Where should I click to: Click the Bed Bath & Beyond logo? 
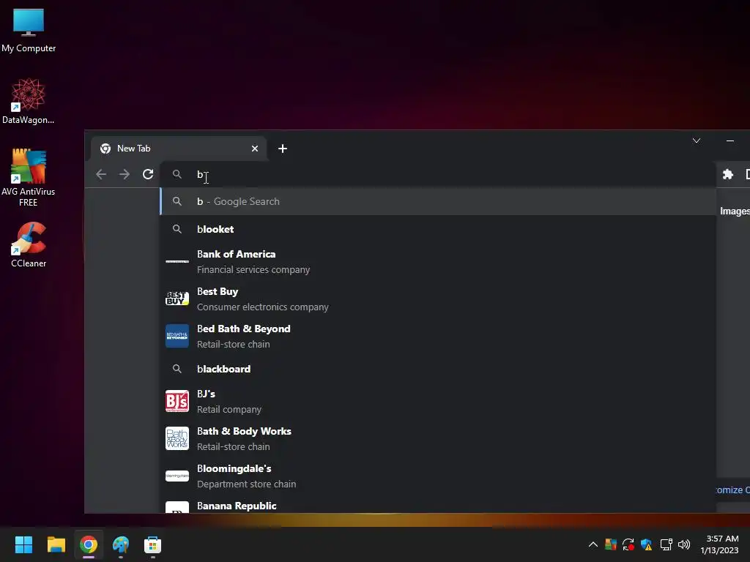177,336
